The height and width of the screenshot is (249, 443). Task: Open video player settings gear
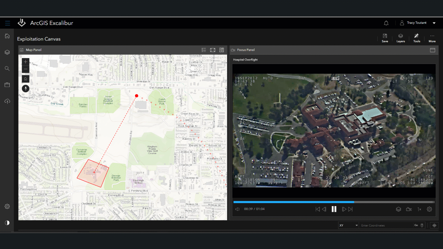coord(430,209)
